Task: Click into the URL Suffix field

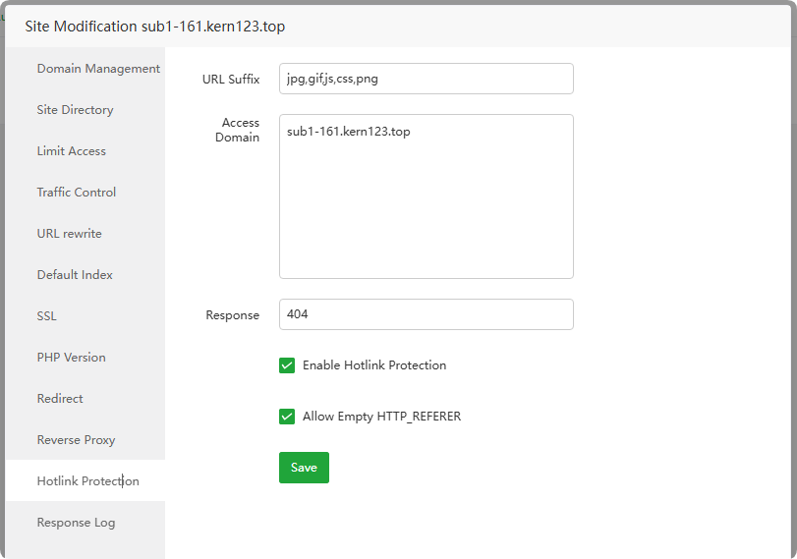Action: click(x=426, y=79)
